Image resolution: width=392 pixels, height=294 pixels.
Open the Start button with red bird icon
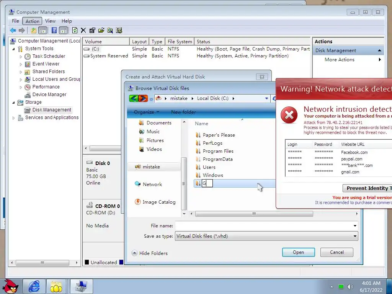10,286
